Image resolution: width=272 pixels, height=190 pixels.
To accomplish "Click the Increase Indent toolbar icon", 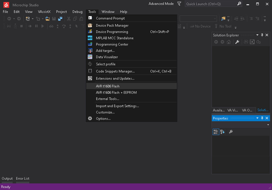I will (x=242, y=19).
